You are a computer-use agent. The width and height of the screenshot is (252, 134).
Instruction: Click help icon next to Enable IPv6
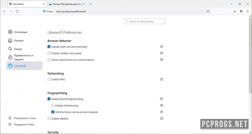(x=162, y=79)
